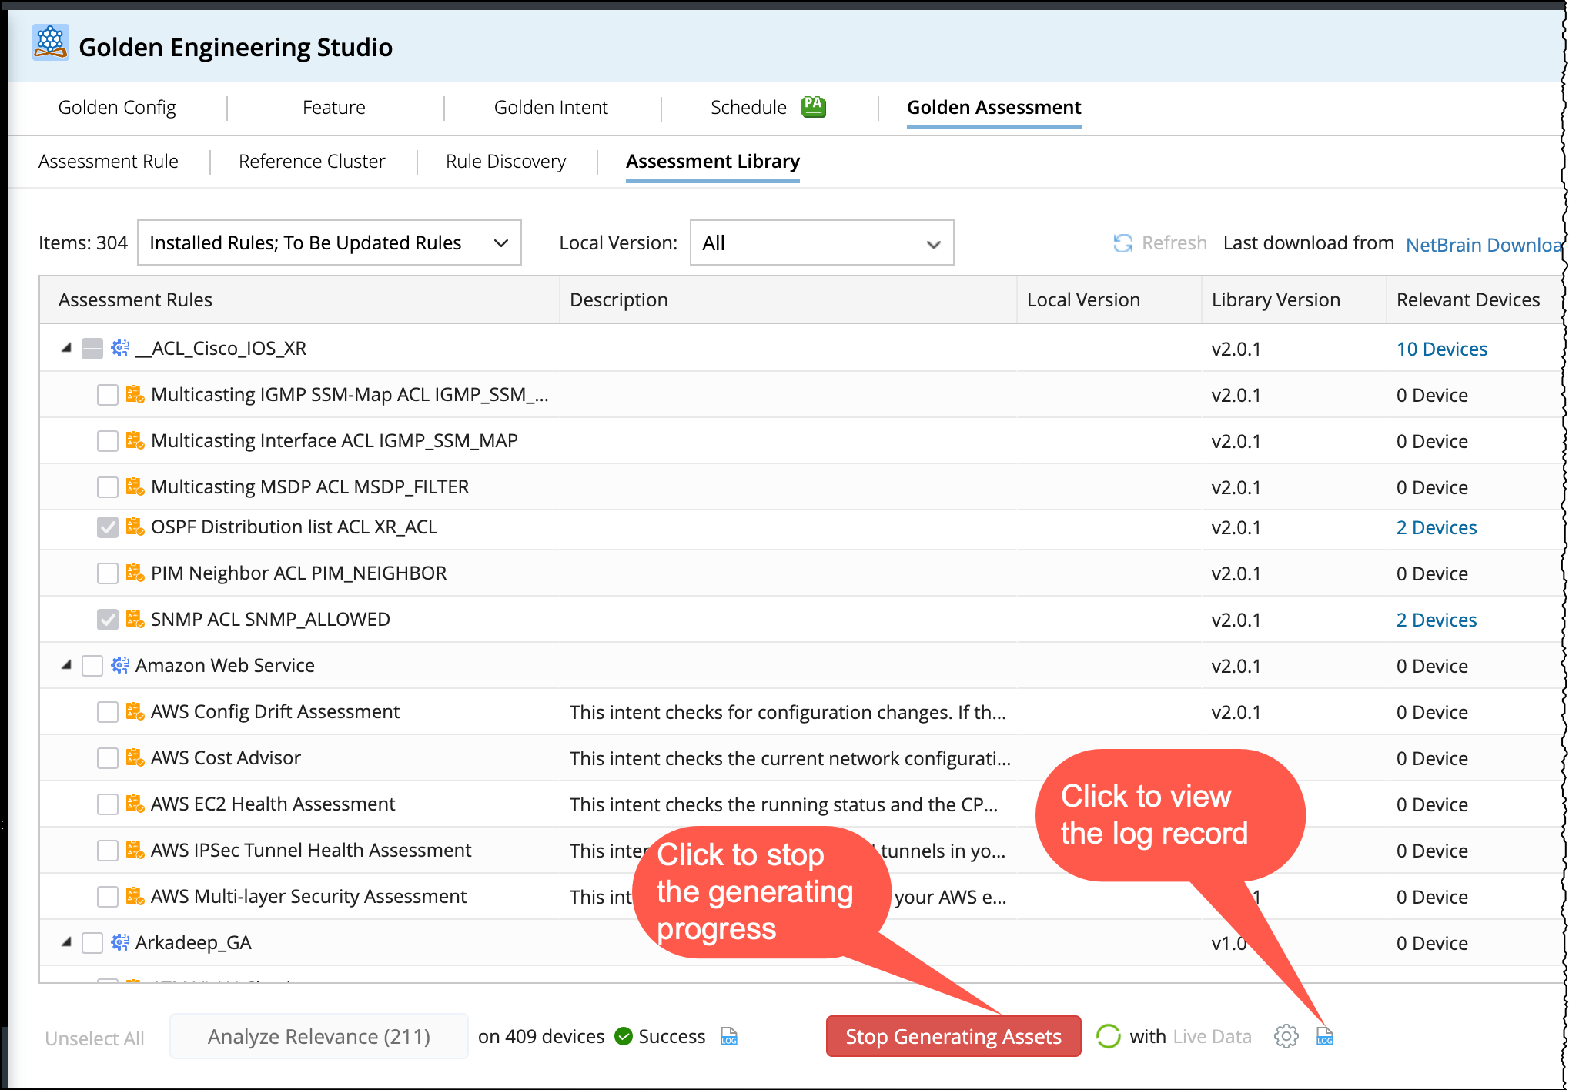Viewport: 1569px width, 1090px height.
Task: Open the log record beside Live Data
Action: (1324, 1036)
